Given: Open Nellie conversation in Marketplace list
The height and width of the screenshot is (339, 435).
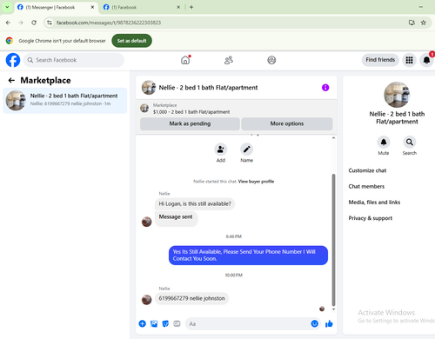Looking at the screenshot, I should pyautogui.click(x=65, y=101).
